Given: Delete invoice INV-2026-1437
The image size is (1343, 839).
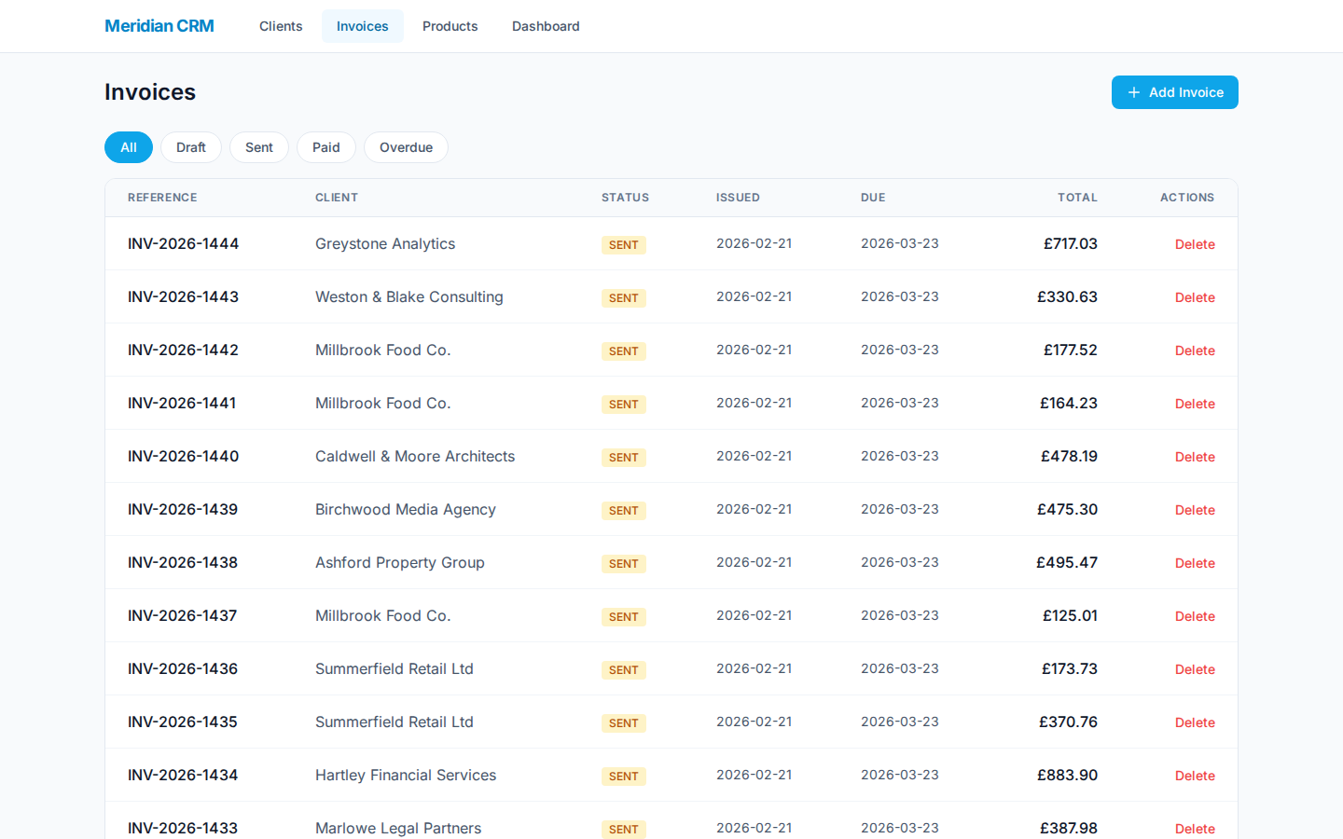Looking at the screenshot, I should pyautogui.click(x=1195, y=616).
